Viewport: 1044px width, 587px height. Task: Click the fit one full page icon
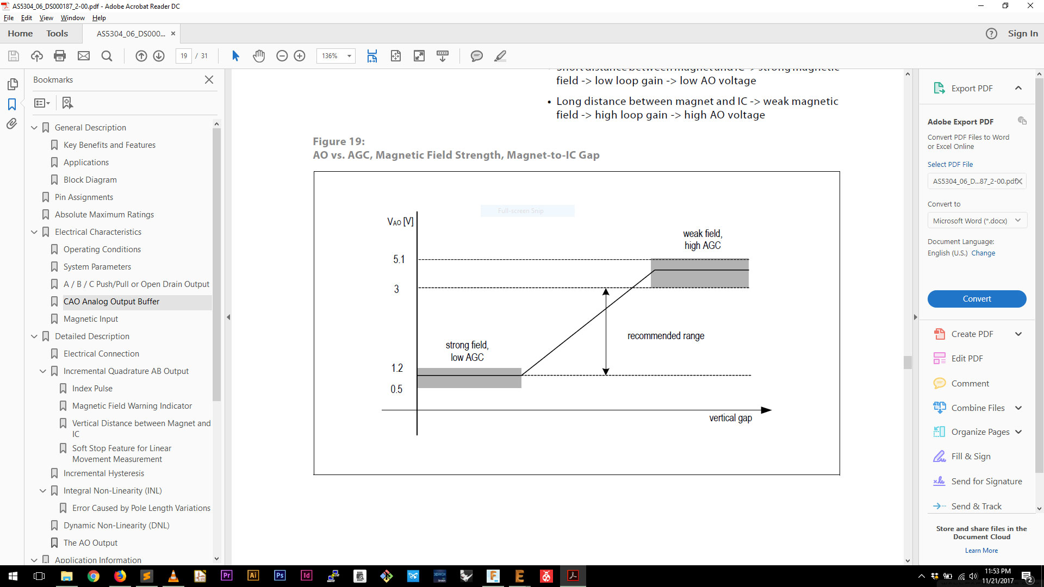(x=396, y=56)
